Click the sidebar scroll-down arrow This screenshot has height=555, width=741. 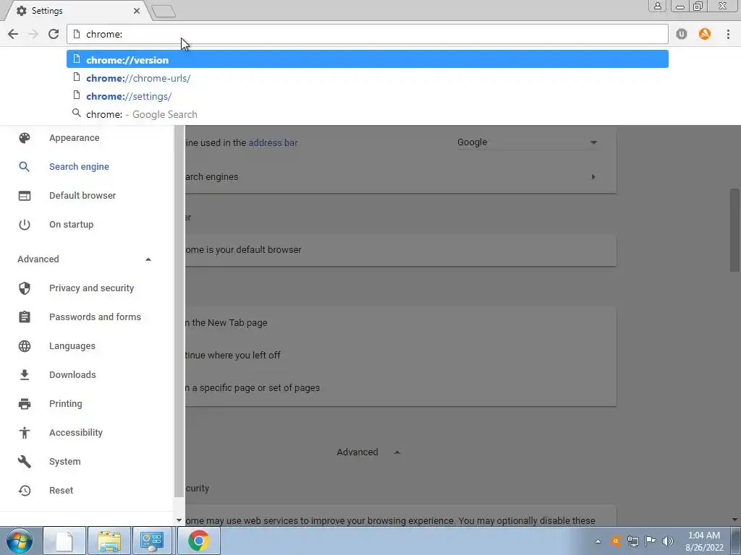(x=179, y=520)
